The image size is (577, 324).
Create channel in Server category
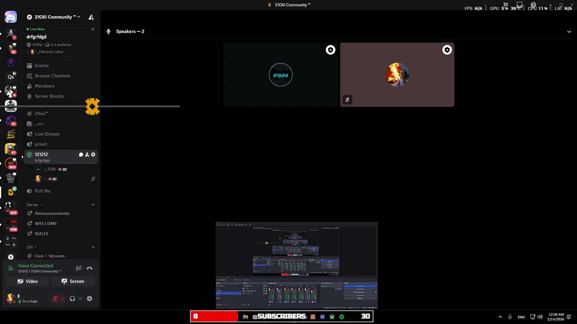(x=93, y=205)
